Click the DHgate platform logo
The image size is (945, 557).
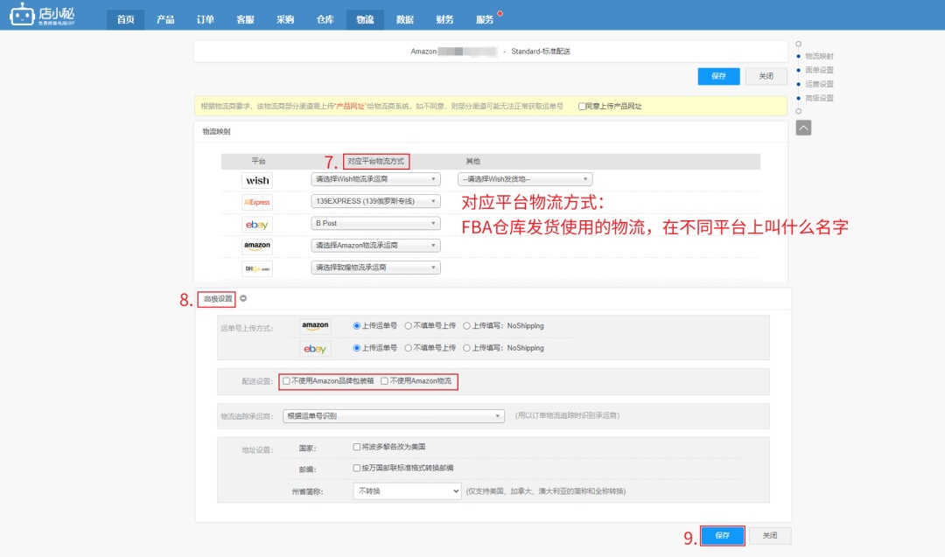257,268
